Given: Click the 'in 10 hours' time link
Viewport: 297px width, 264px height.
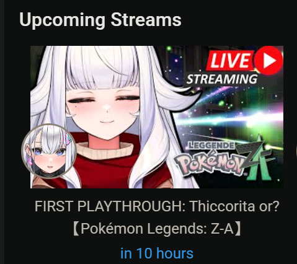Looking at the screenshot, I should click(157, 253).
